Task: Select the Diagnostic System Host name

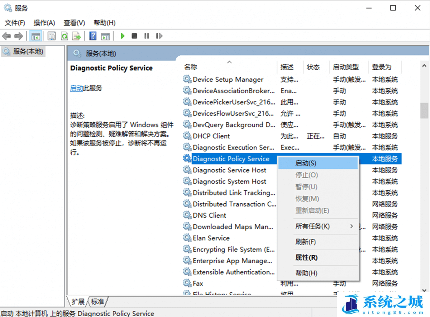Action: (x=230, y=181)
